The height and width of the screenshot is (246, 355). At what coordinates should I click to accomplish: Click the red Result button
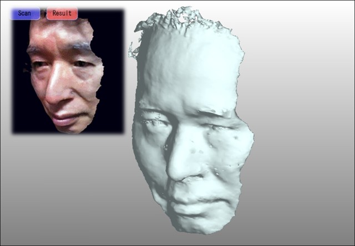pos(62,13)
